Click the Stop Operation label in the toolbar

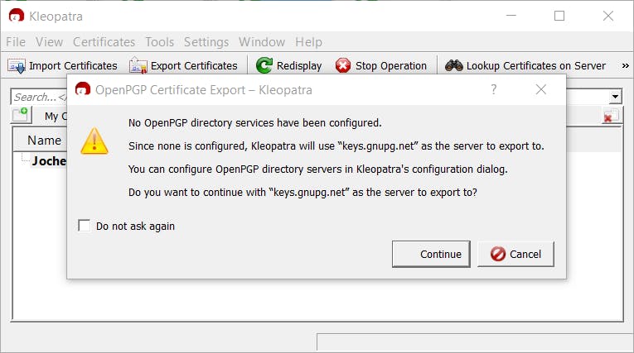click(x=391, y=66)
